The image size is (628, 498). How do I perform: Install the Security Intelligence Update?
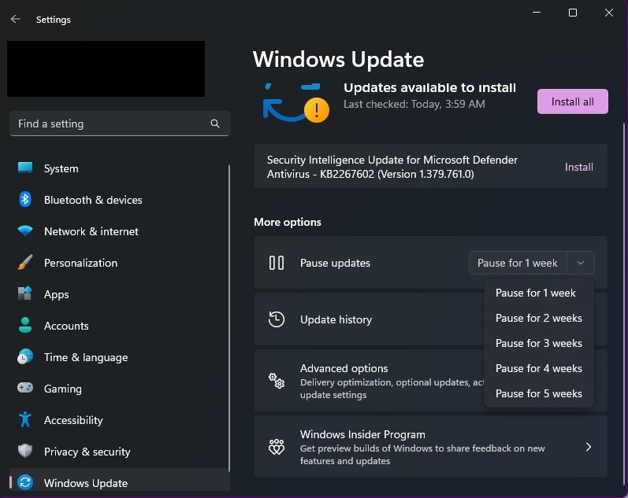tap(578, 167)
